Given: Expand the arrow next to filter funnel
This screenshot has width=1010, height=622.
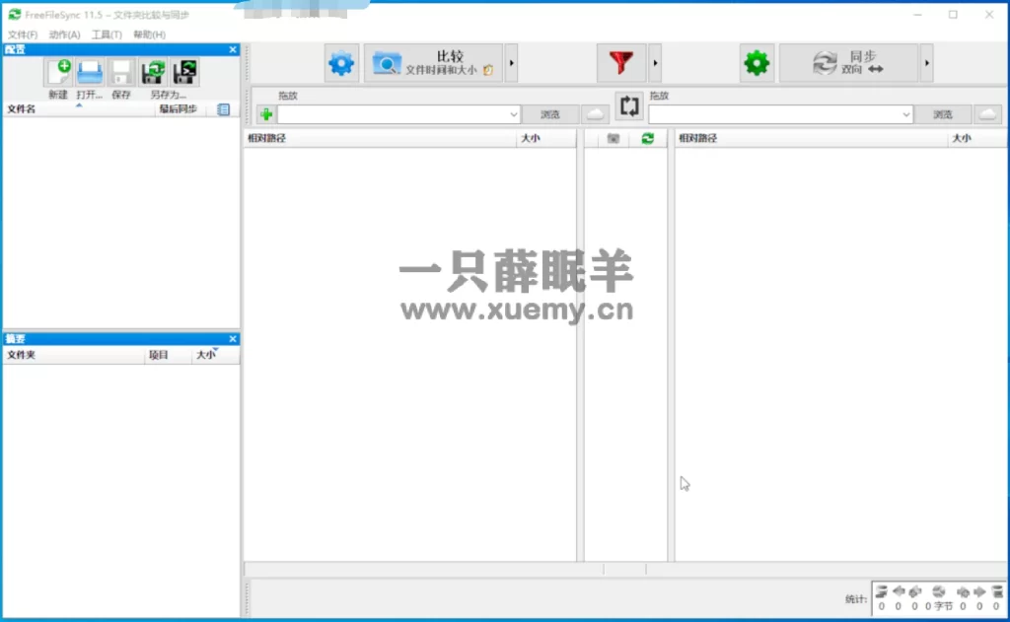Looking at the screenshot, I should 655,63.
